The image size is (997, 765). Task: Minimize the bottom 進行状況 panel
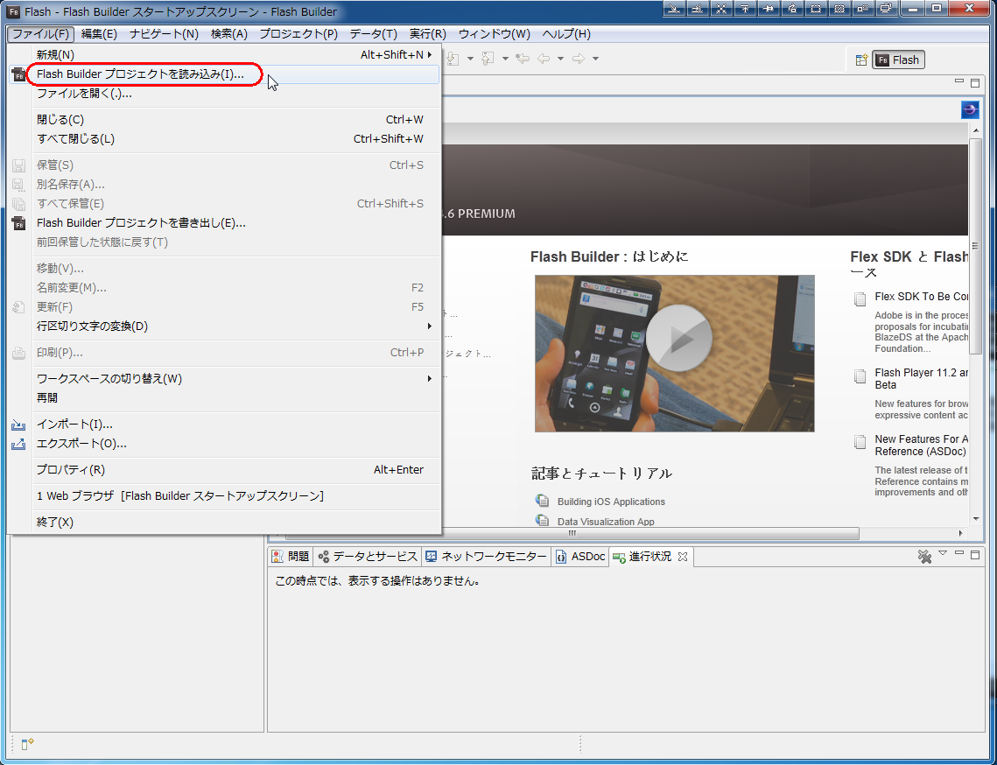coord(960,553)
